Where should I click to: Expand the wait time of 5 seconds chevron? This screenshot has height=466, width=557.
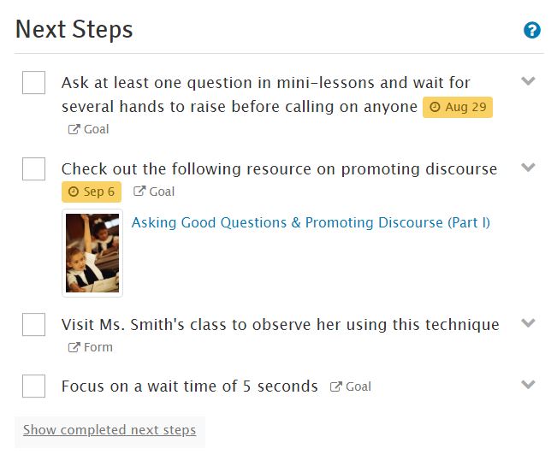coord(528,385)
